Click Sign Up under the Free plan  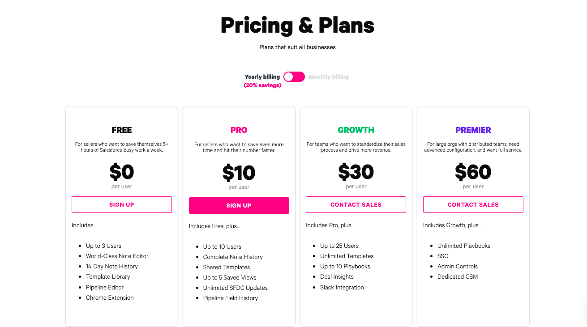click(x=122, y=204)
